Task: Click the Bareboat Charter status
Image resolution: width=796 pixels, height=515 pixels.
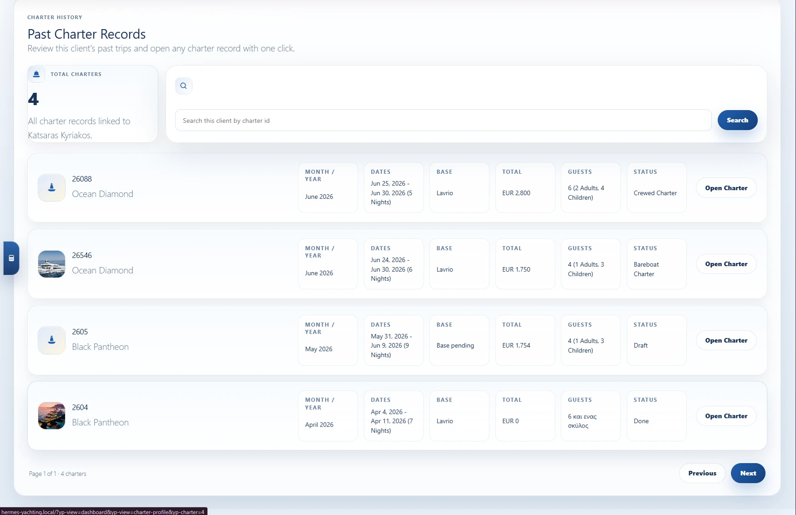Action: (646, 269)
